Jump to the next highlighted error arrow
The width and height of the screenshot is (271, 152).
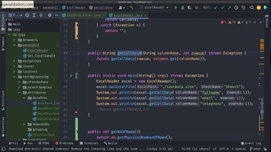260,22
